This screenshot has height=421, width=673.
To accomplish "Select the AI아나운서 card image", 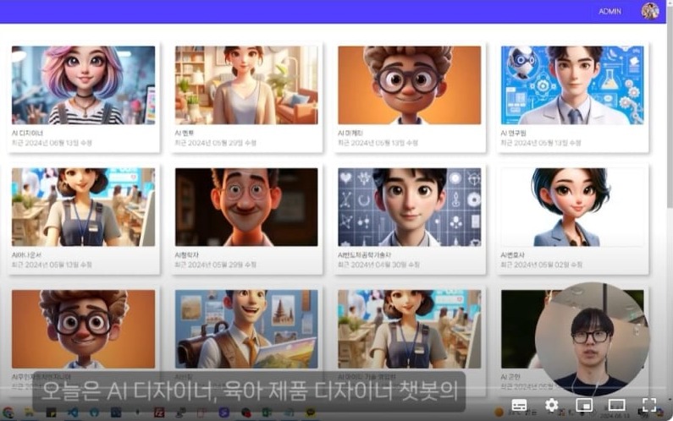I will (84, 207).
